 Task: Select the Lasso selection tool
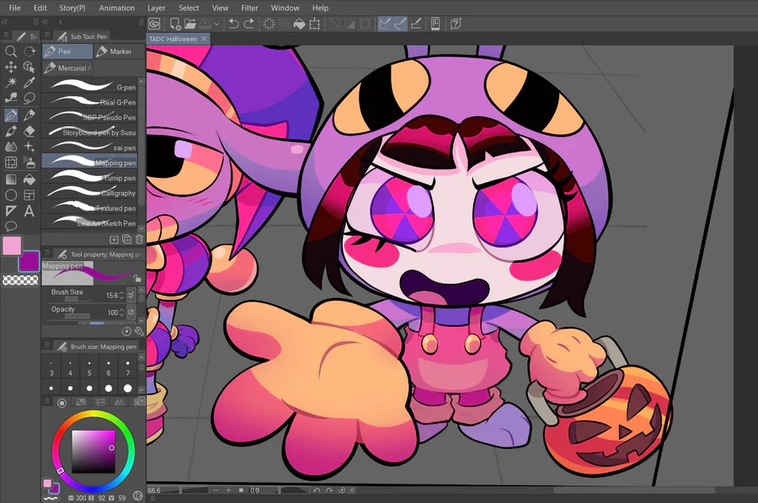pyautogui.click(x=29, y=99)
